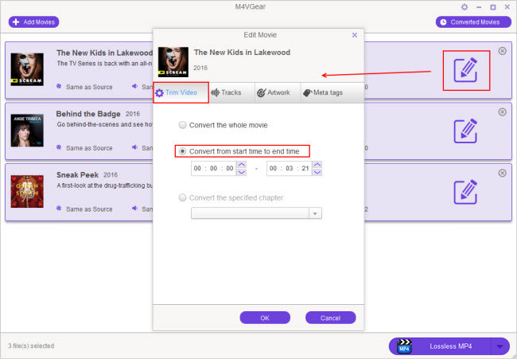Image resolution: width=517 pixels, height=359 pixels.
Task: Click audio speaker icon in Behind the Badge row
Action: 134,147
